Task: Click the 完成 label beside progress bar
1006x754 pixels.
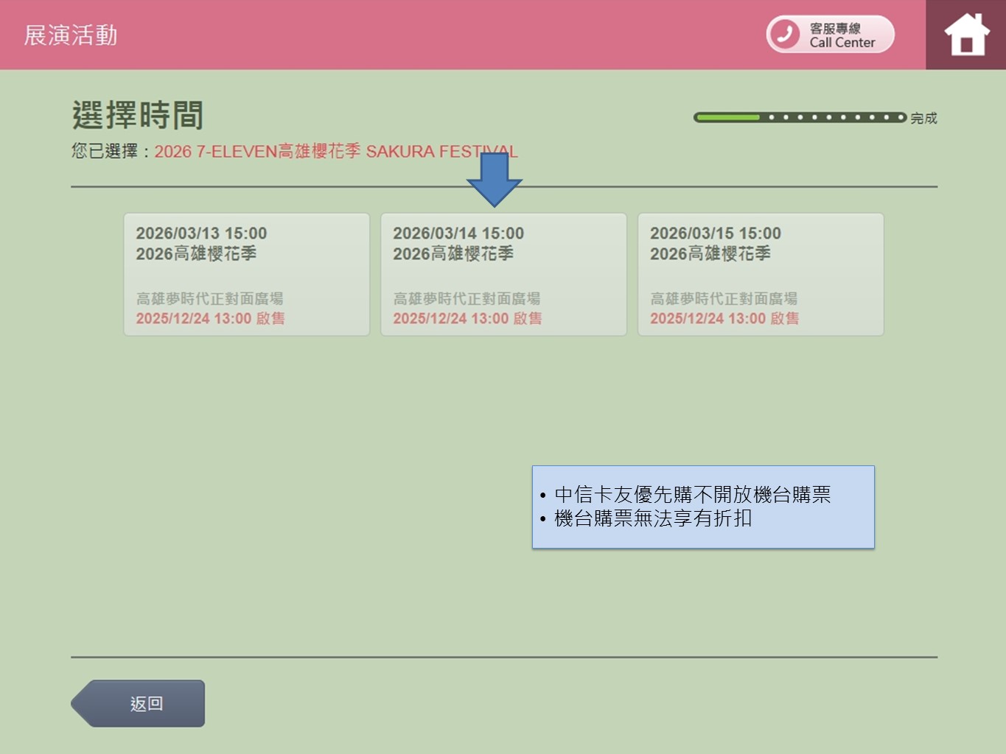Action: (923, 118)
